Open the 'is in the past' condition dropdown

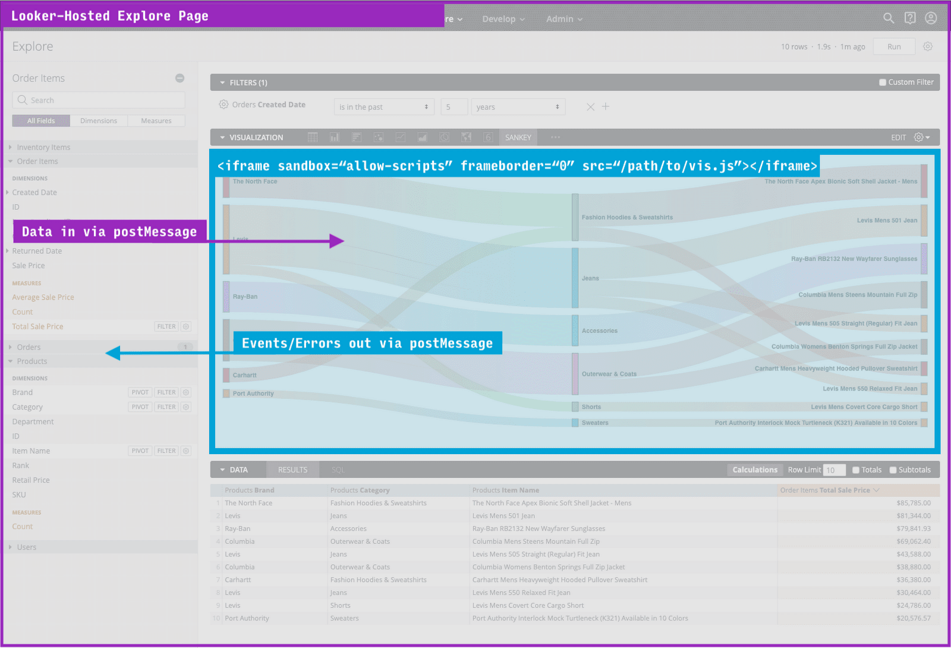[384, 107]
